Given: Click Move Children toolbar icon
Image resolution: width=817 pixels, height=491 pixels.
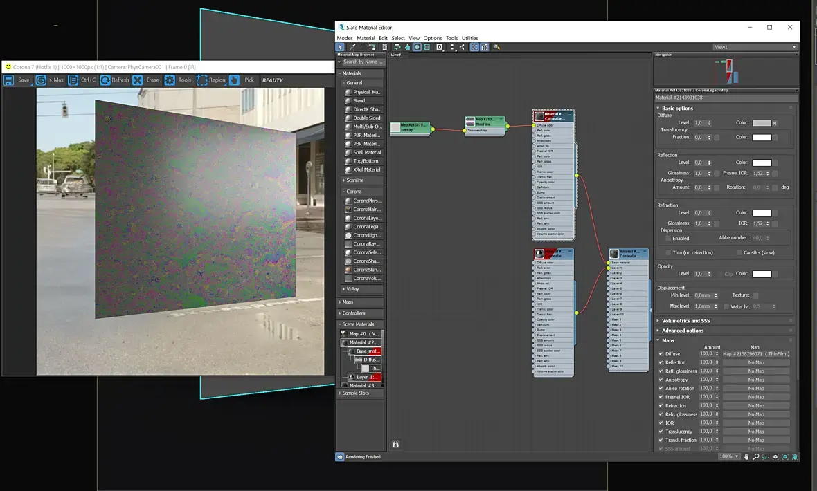Looking at the screenshot, I should pos(397,47).
